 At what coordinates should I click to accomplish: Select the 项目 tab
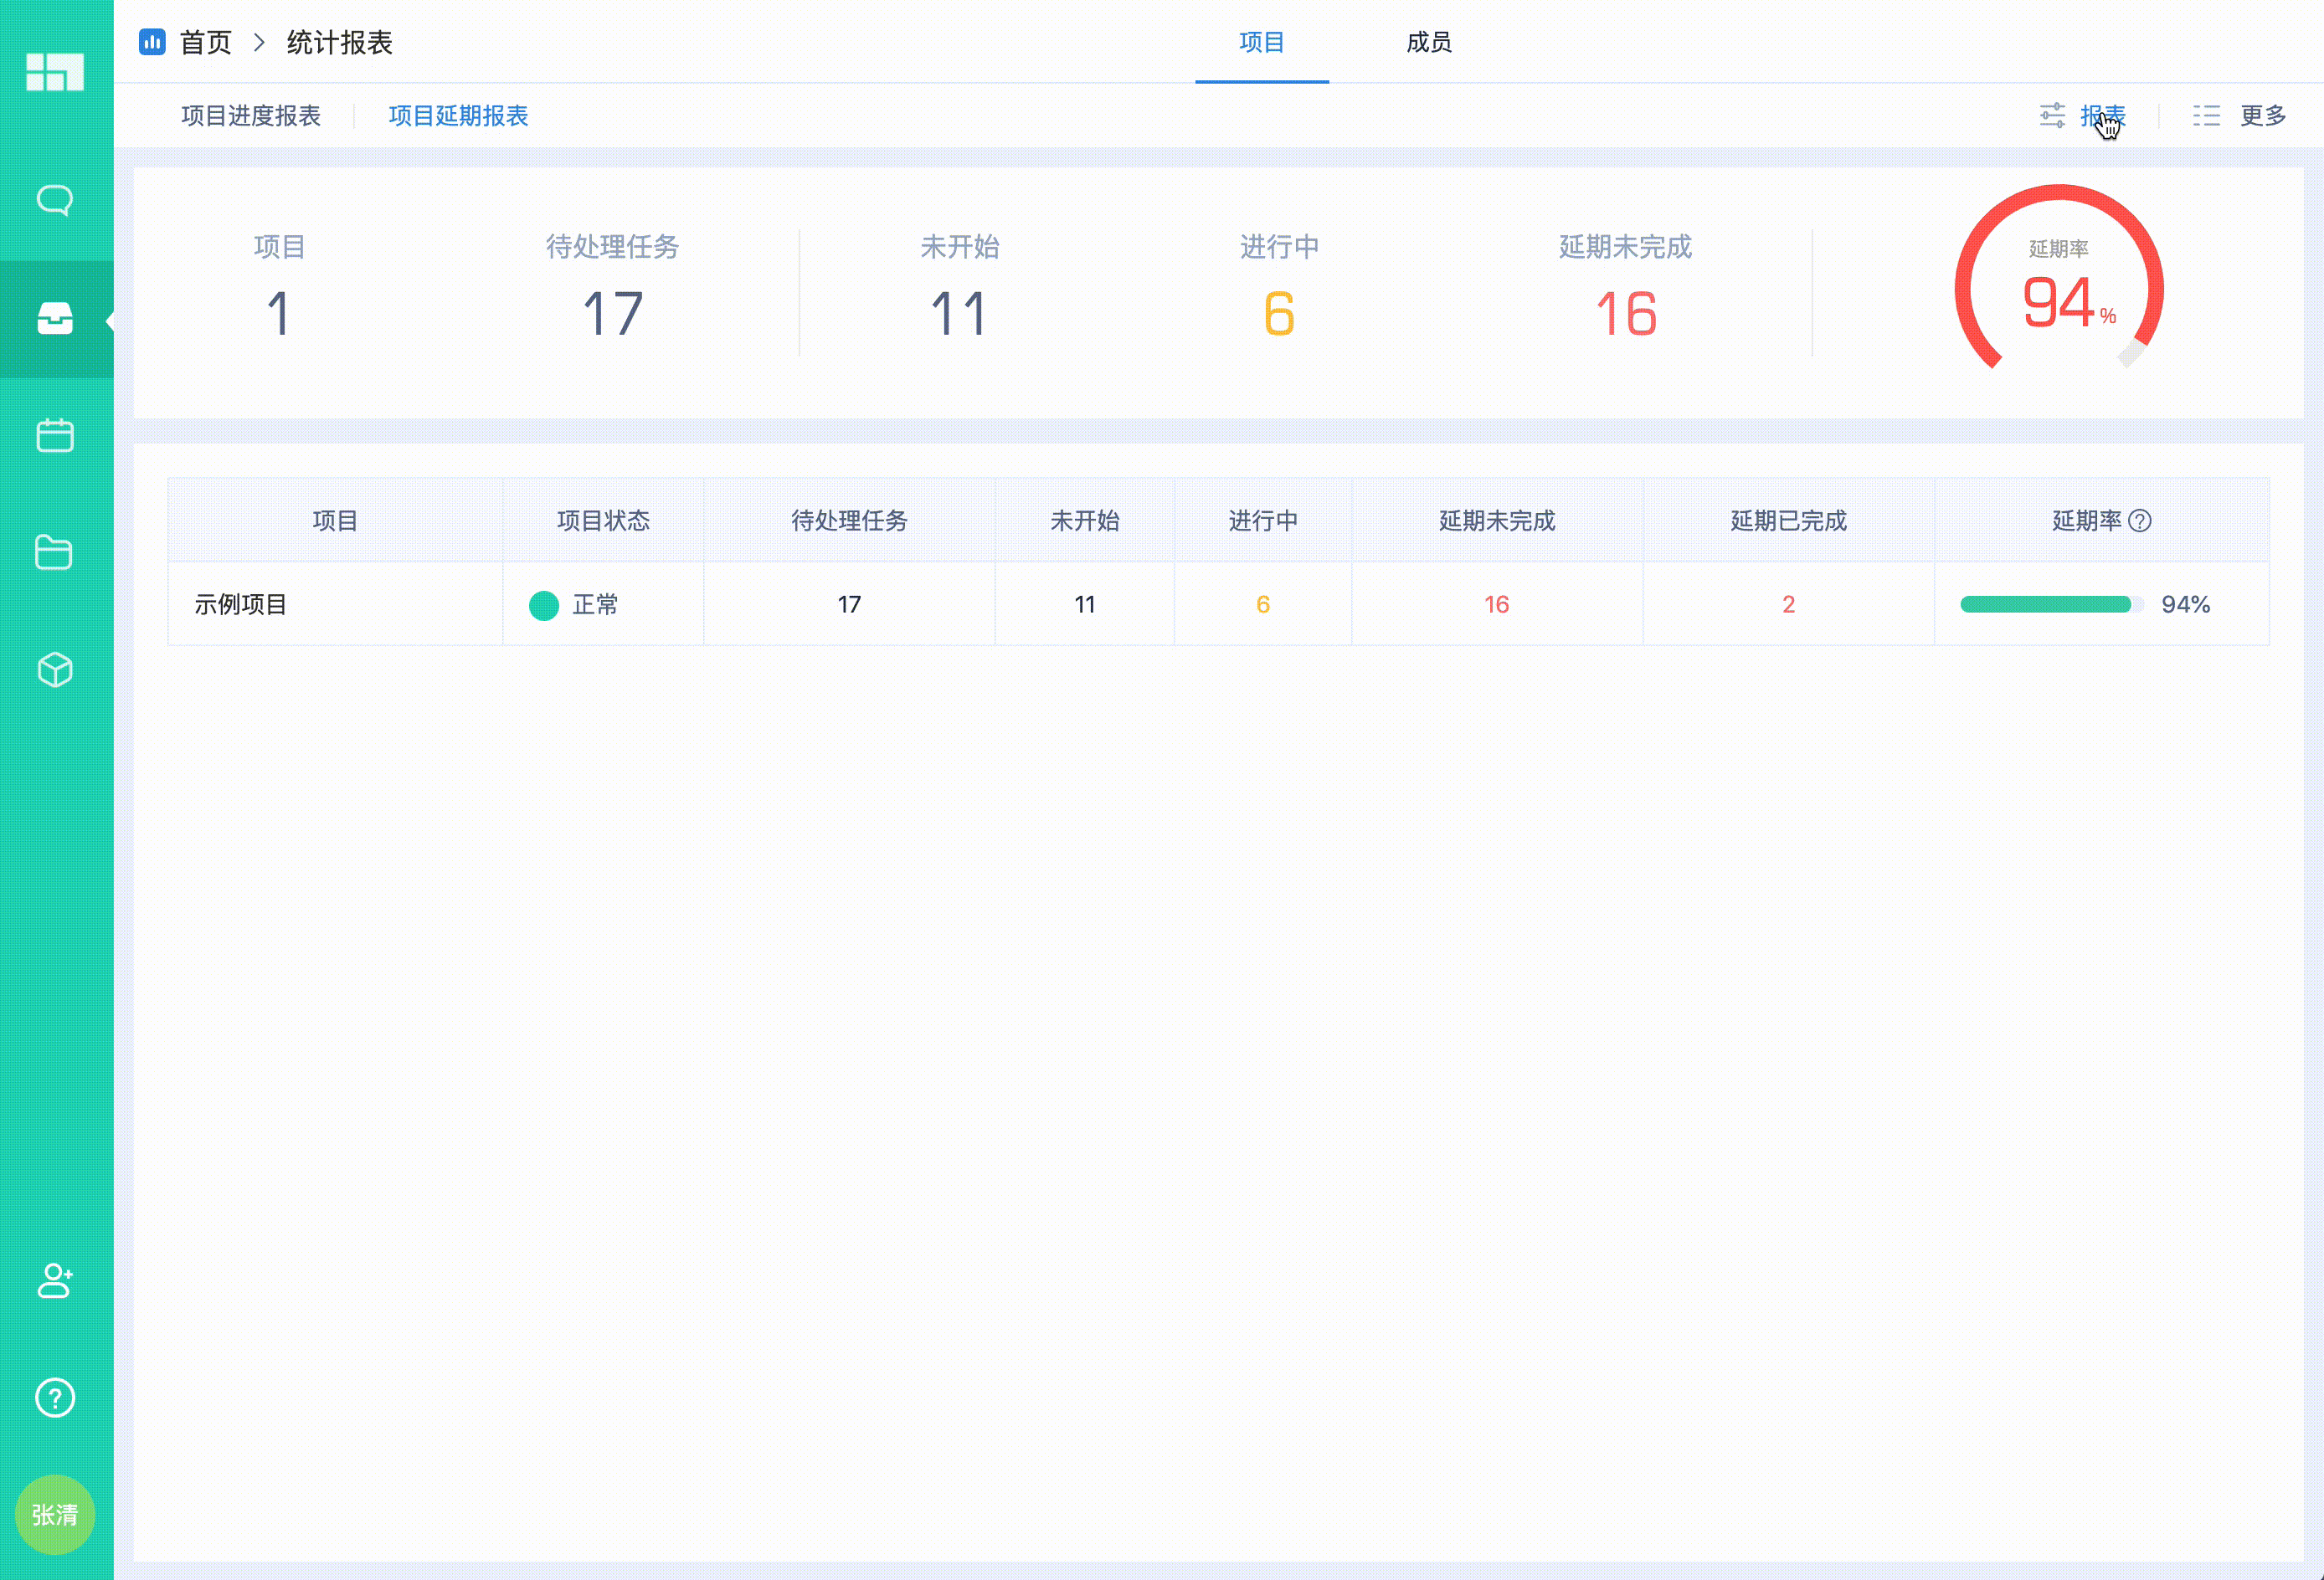click(1261, 42)
